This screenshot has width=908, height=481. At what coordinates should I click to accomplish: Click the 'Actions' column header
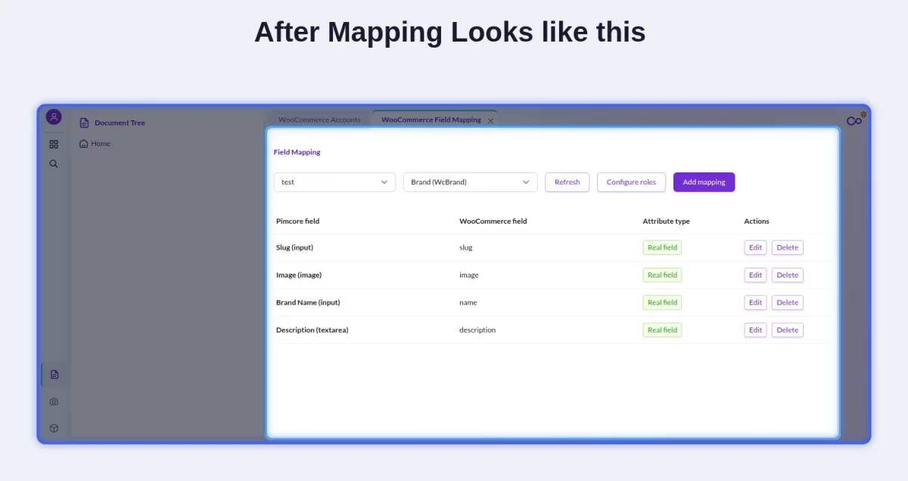click(x=757, y=222)
